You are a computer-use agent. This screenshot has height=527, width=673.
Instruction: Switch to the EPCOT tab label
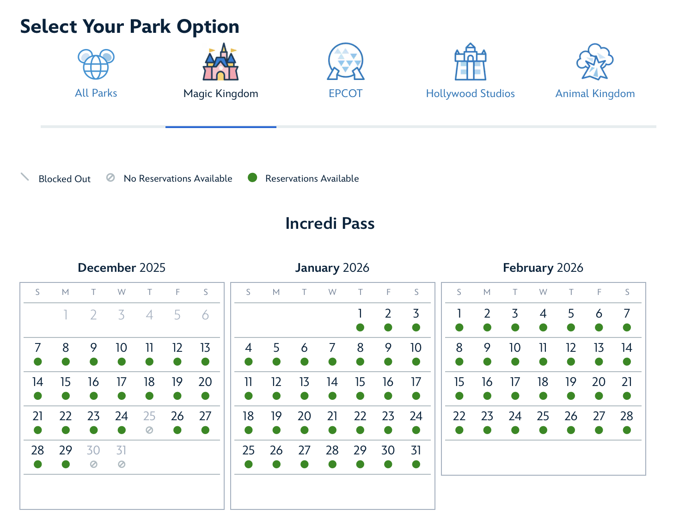tap(345, 93)
